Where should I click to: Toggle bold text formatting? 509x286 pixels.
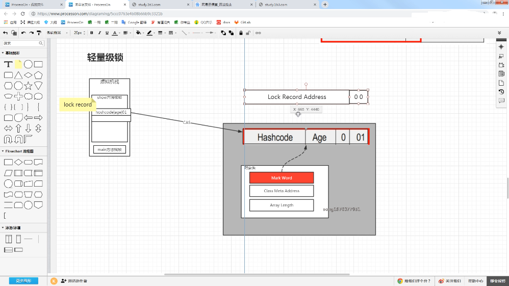[x=92, y=33]
